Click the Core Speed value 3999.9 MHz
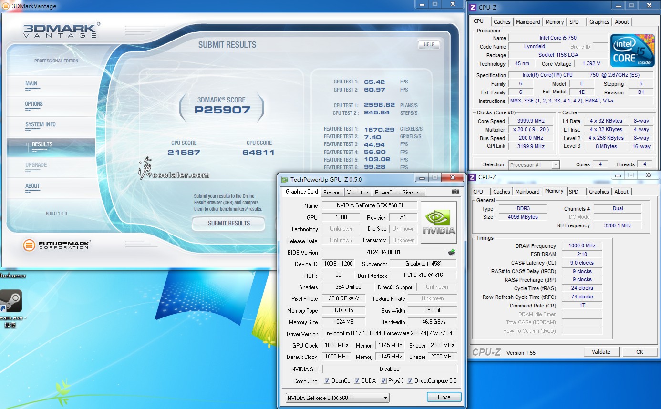 click(x=531, y=121)
